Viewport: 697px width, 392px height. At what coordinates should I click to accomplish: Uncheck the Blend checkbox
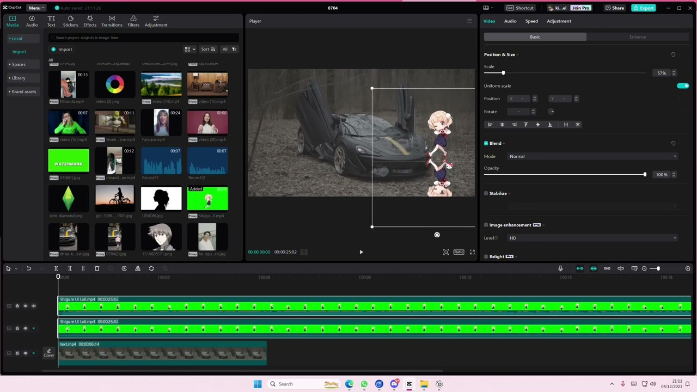(486, 143)
